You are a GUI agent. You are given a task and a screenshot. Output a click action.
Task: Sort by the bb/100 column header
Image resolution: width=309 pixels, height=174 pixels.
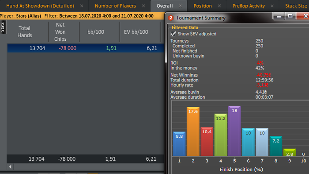tap(96, 31)
